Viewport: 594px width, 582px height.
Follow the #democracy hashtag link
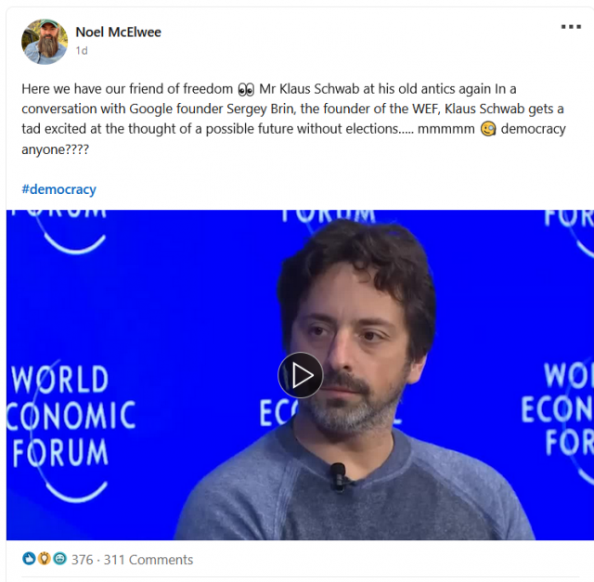pos(58,189)
